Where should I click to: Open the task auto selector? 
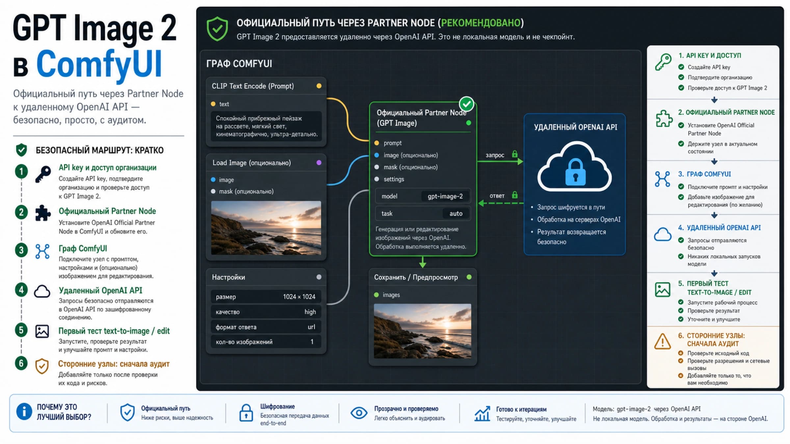[423, 213]
